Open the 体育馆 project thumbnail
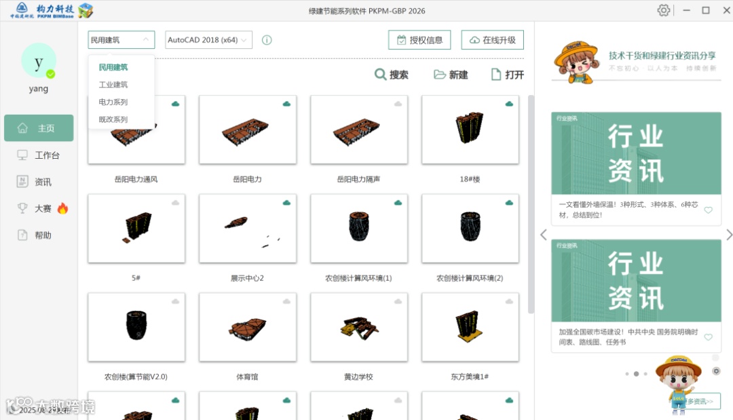This screenshot has height=420, width=733. pyautogui.click(x=247, y=327)
